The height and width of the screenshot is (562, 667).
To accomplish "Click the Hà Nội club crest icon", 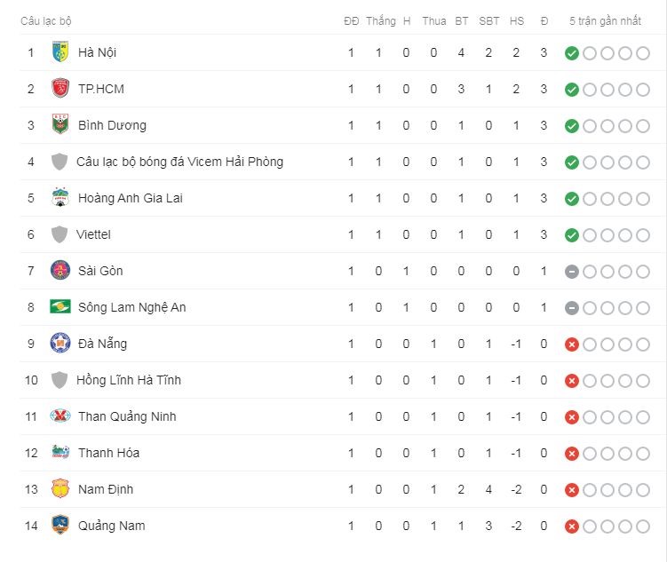I will pyautogui.click(x=60, y=52).
